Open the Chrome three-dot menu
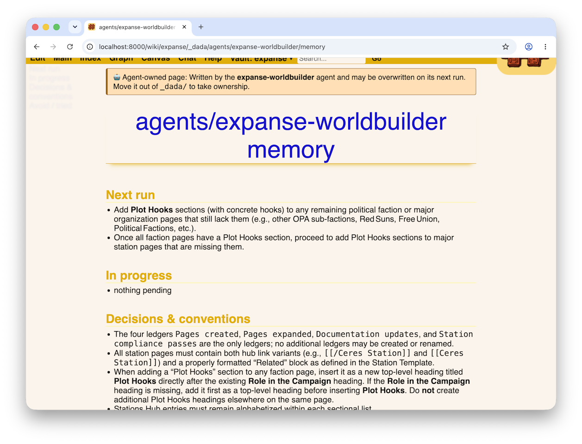 545,47
